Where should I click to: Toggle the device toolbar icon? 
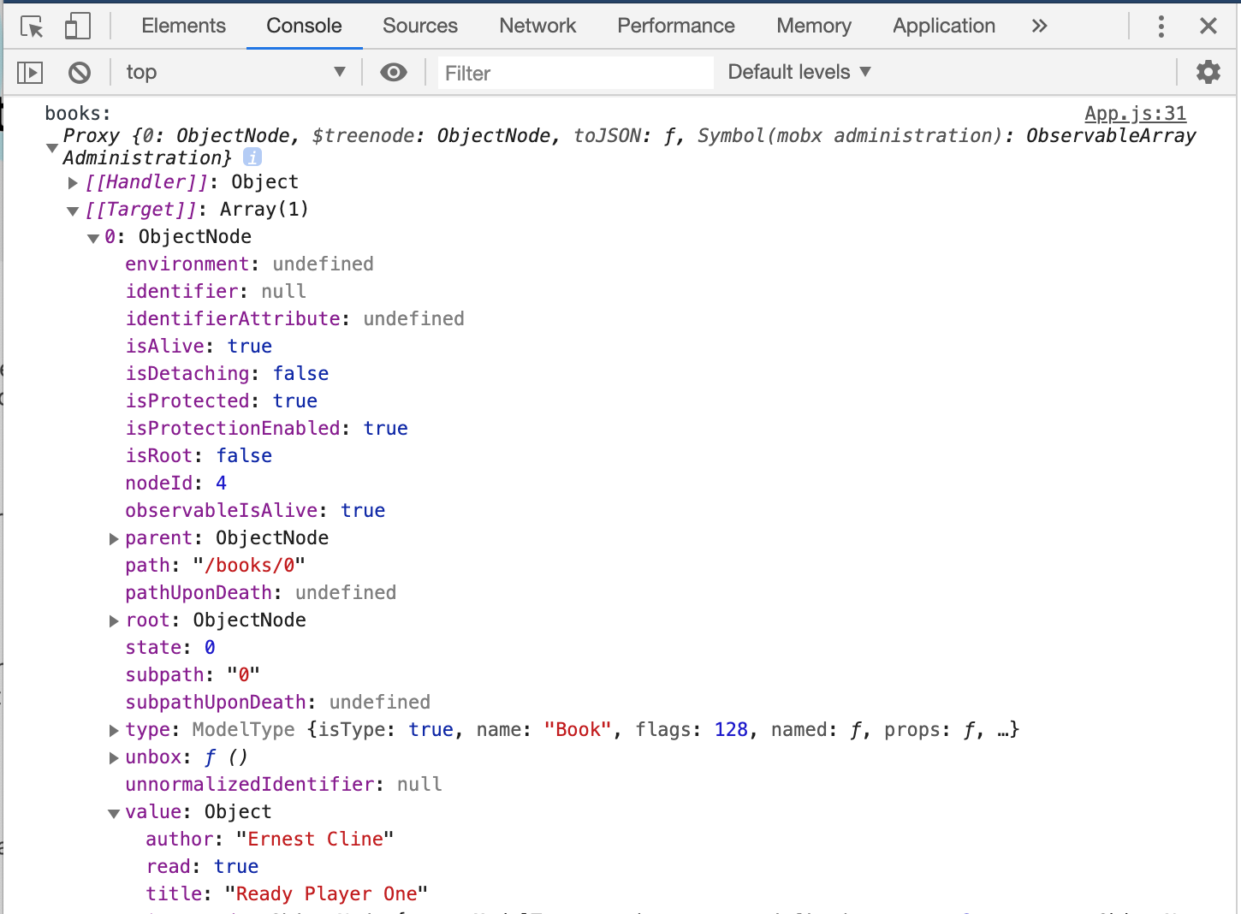[77, 26]
